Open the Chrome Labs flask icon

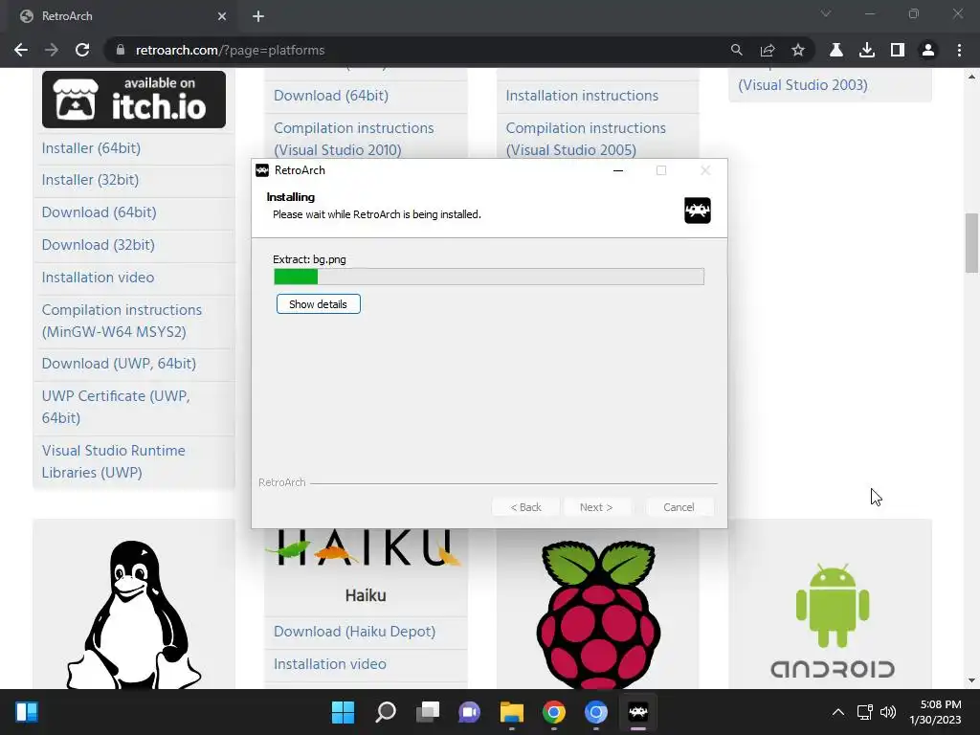pos(836,50)
